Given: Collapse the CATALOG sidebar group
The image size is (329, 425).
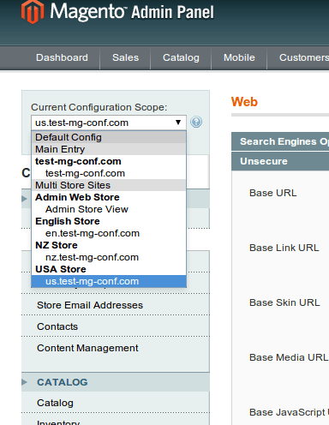Looking at the screenshot, I should point(116,382).
